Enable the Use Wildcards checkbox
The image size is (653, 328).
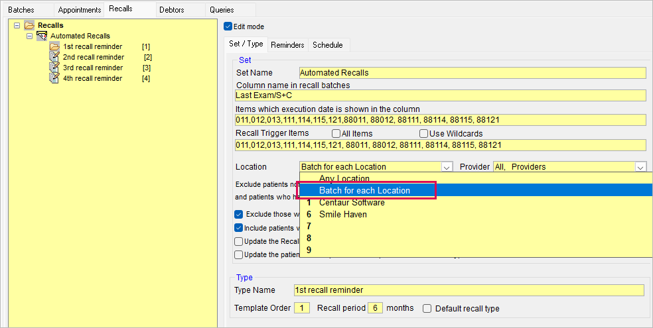coord(423,134)
